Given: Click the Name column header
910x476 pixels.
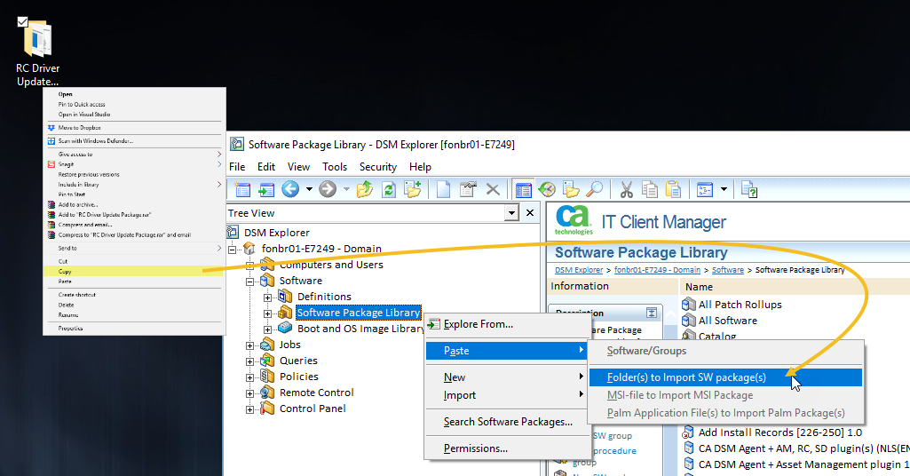Looking at the screenshot, I should point(699,287).
